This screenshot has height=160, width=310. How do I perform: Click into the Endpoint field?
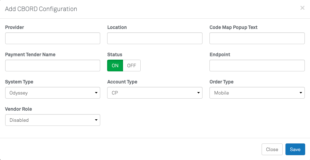tap(257, 66)
